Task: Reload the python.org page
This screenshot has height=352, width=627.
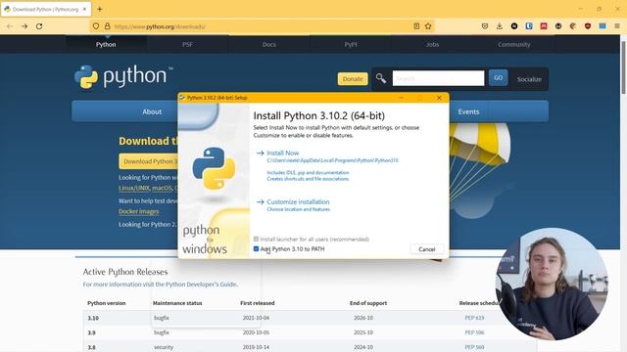Action: tap(39, 26)
